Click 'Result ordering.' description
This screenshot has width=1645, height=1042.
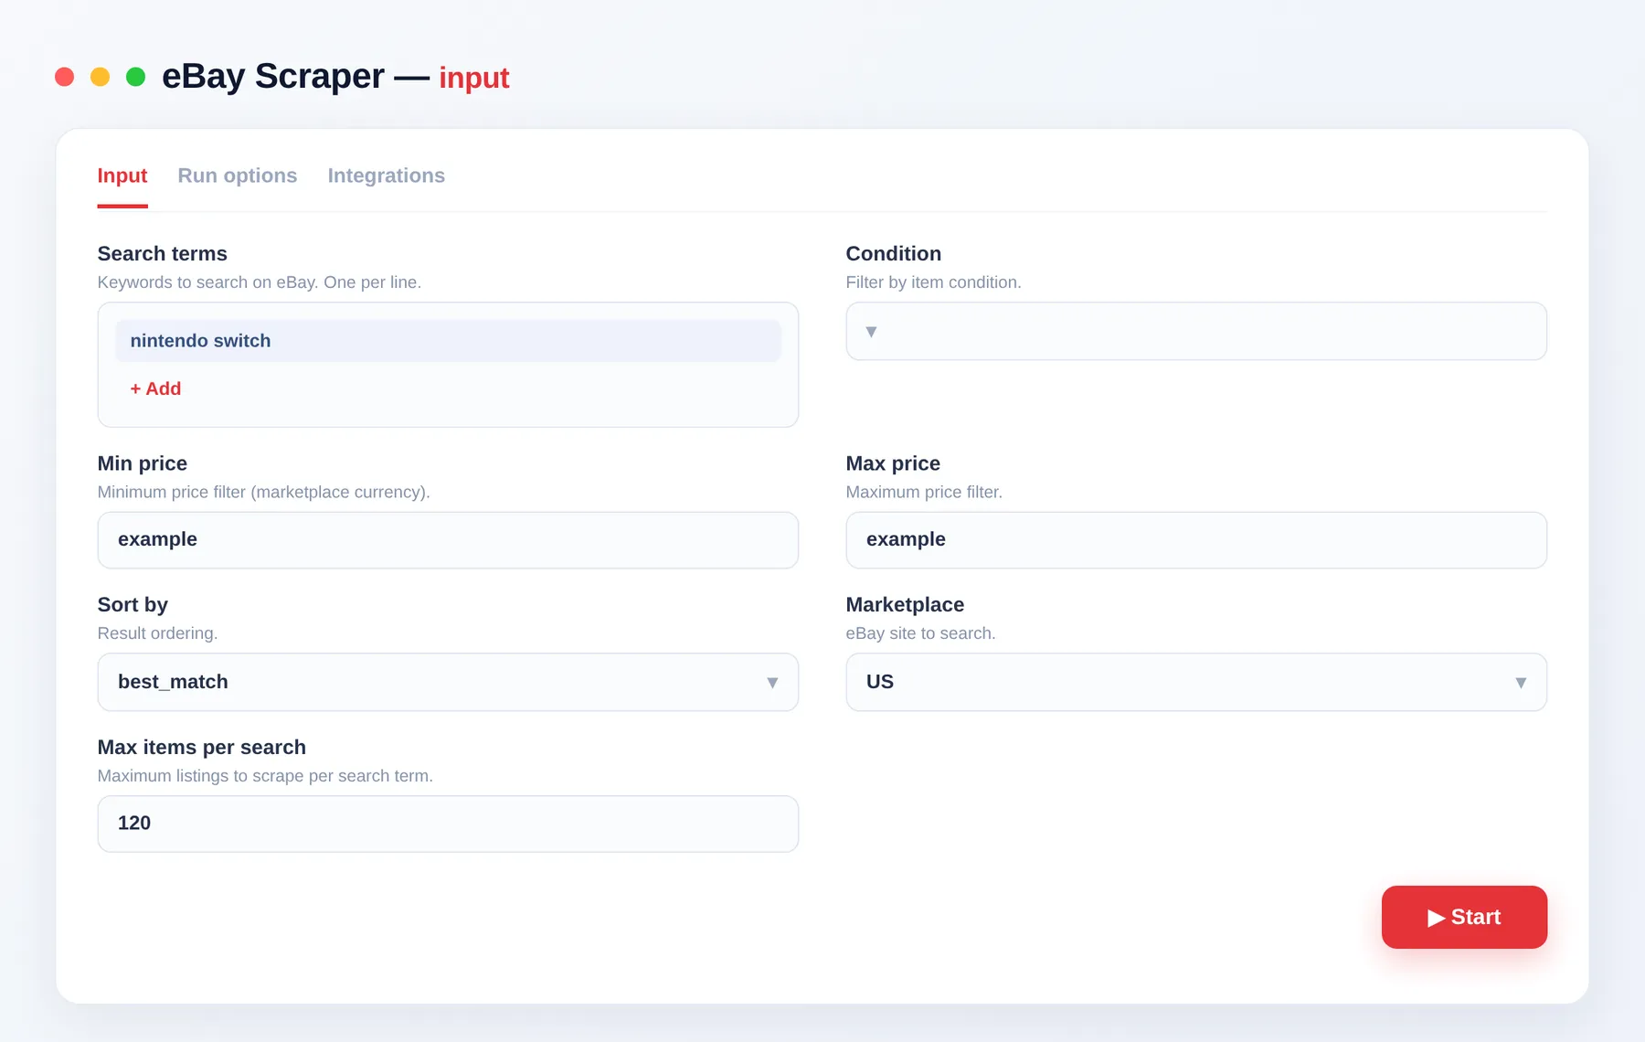(x=157, y=633)
